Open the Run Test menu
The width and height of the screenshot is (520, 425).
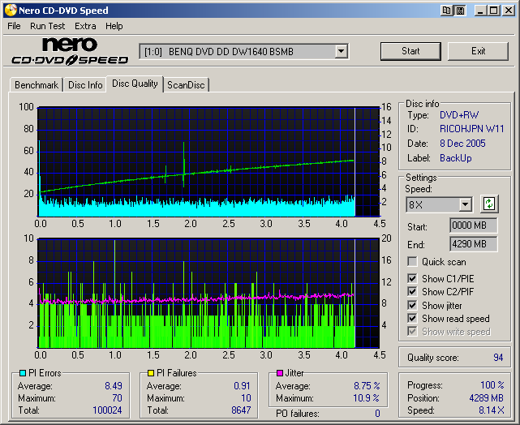48,26
